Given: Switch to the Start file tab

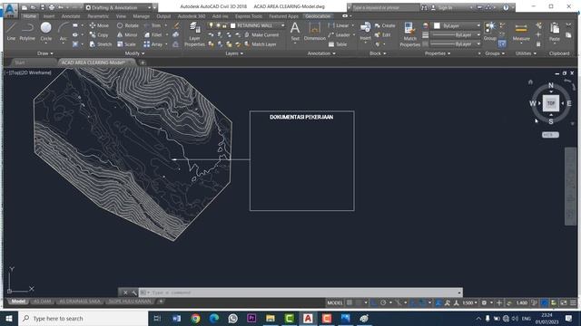Looking at the screenshot, I should 20,62.
